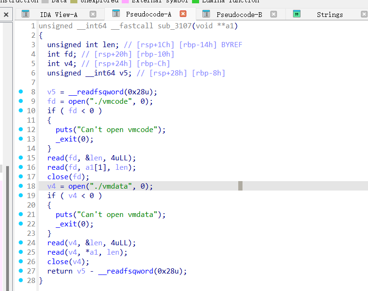This screenshot has width=368, height=291.
Task: Click the Pseudocode-A tab icon
Action: click(x=116, y=14)
